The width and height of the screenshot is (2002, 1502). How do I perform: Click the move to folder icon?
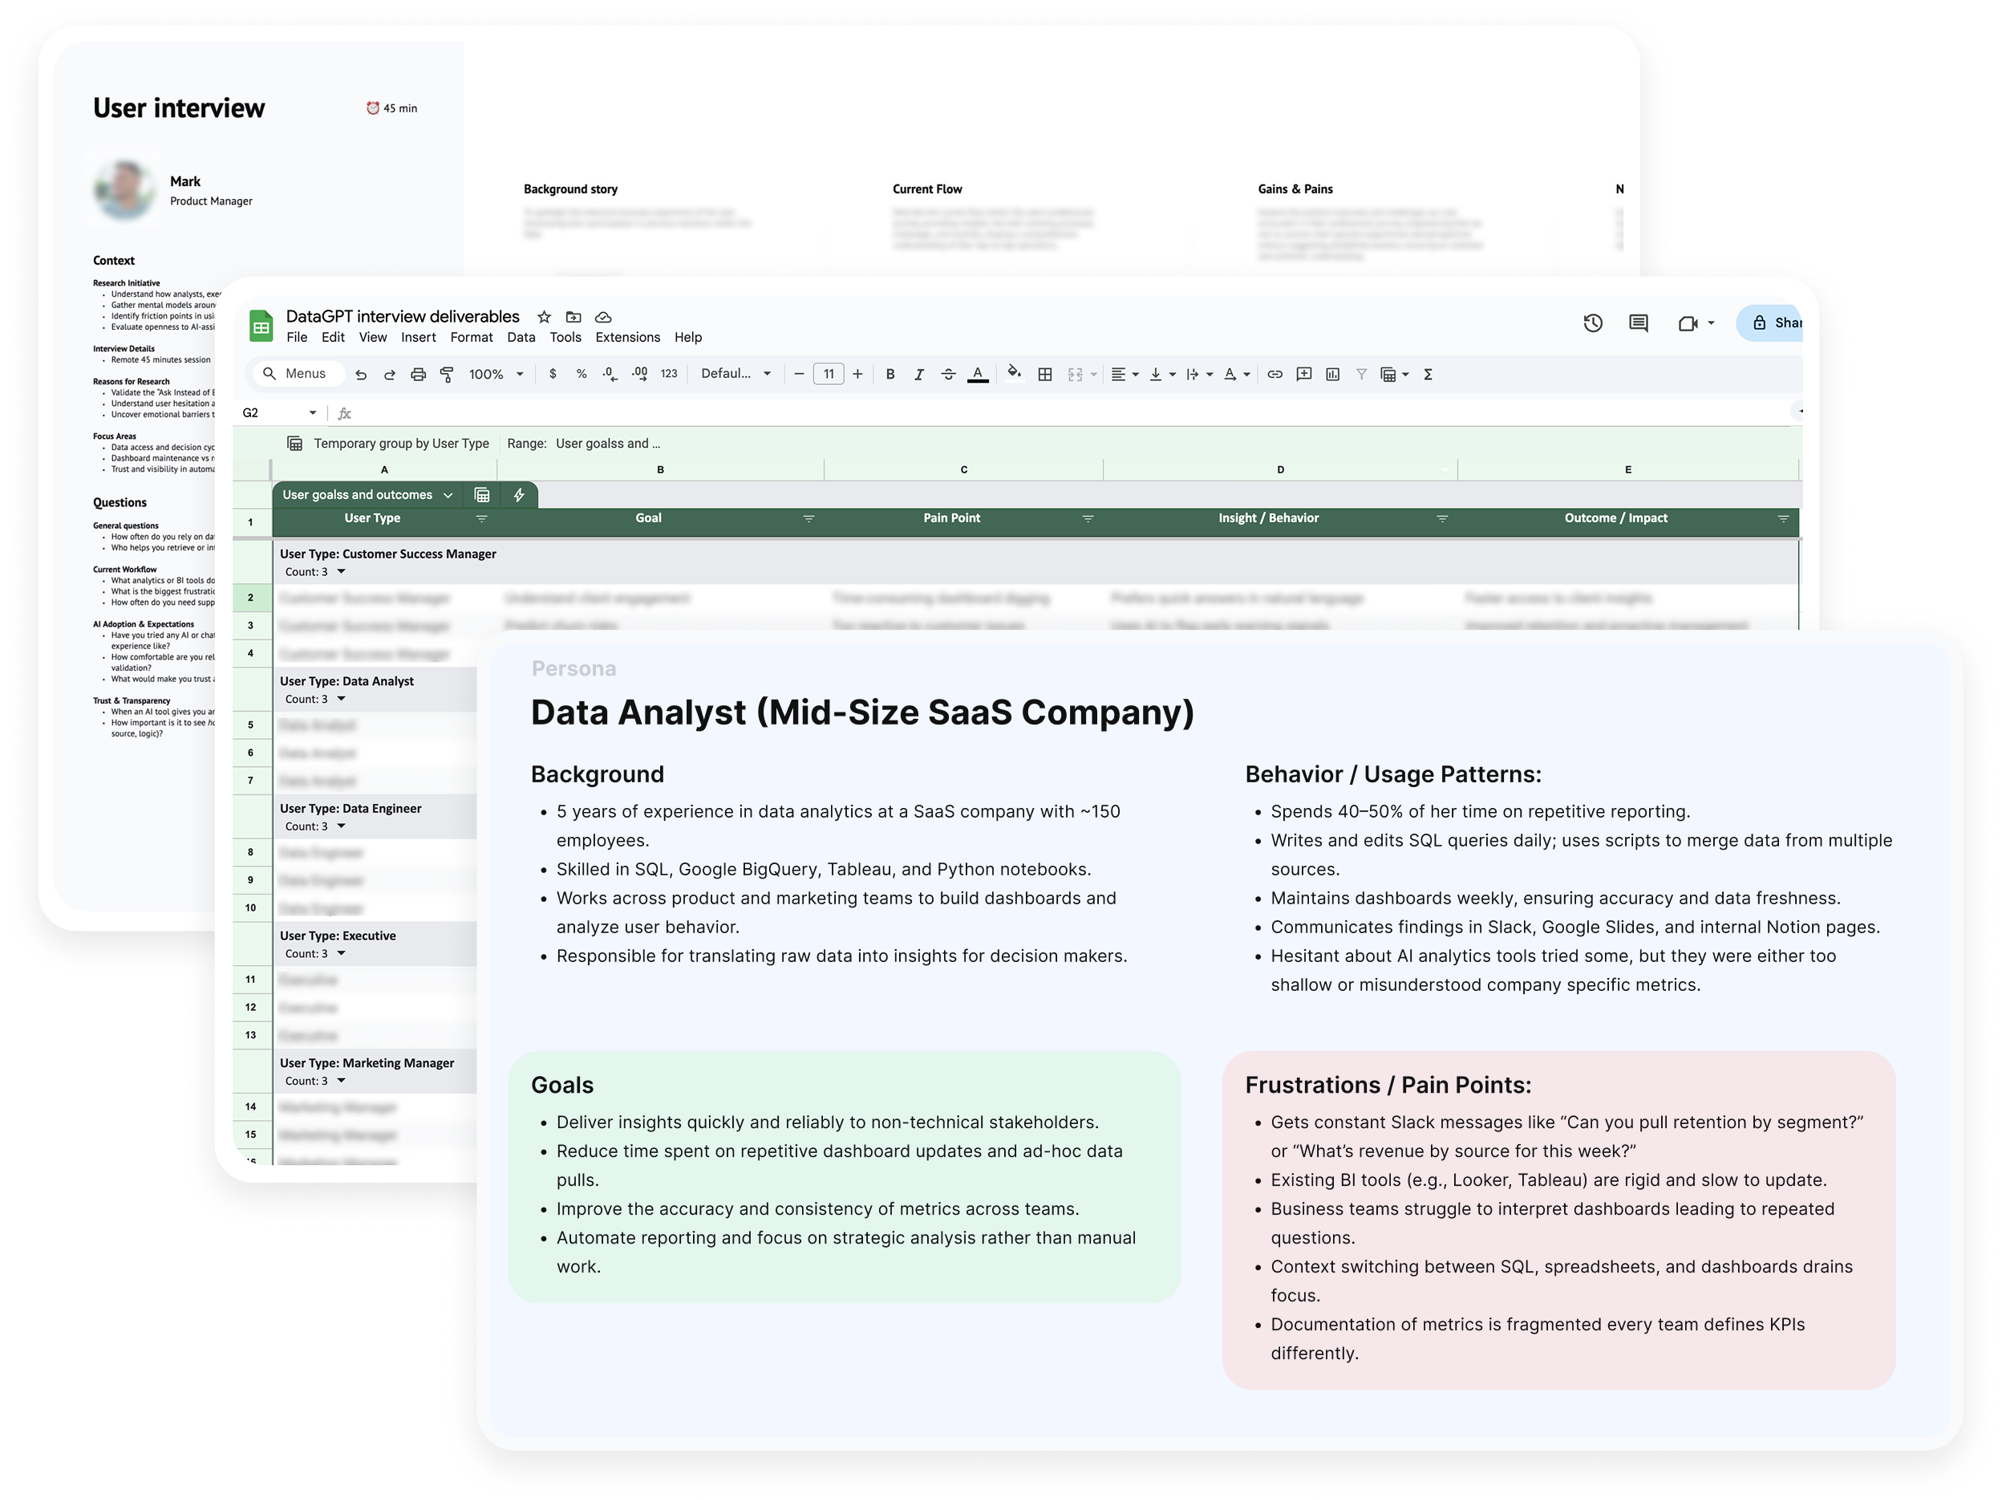coord(573,317)
